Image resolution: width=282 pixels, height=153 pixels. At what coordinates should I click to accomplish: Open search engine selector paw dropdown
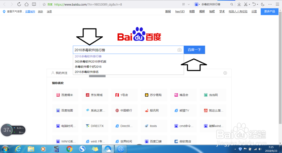click(197, 4)
